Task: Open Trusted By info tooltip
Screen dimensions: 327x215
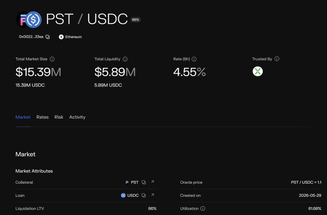Action: [277, 59]
